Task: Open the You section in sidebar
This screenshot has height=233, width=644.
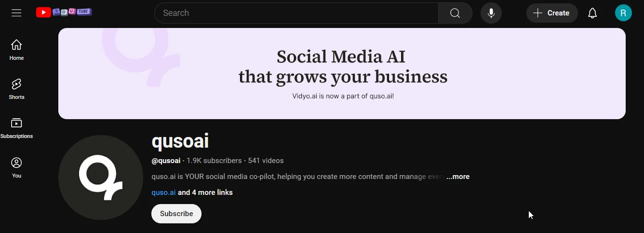Action: pyautogui.click(x=16, y=167)
